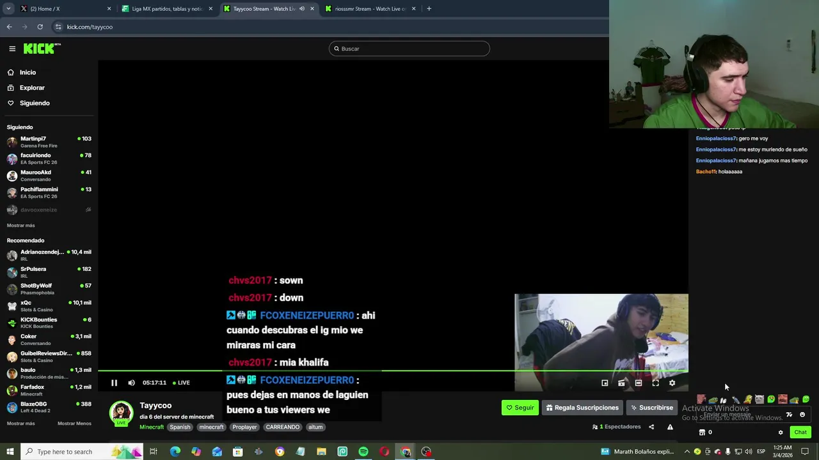Open the Kick hamburger sidebar menu
819x460 pixels.
tap(12, 49)
